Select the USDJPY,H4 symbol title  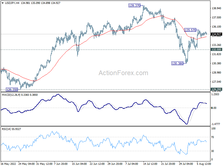click(x=12, y=3)
